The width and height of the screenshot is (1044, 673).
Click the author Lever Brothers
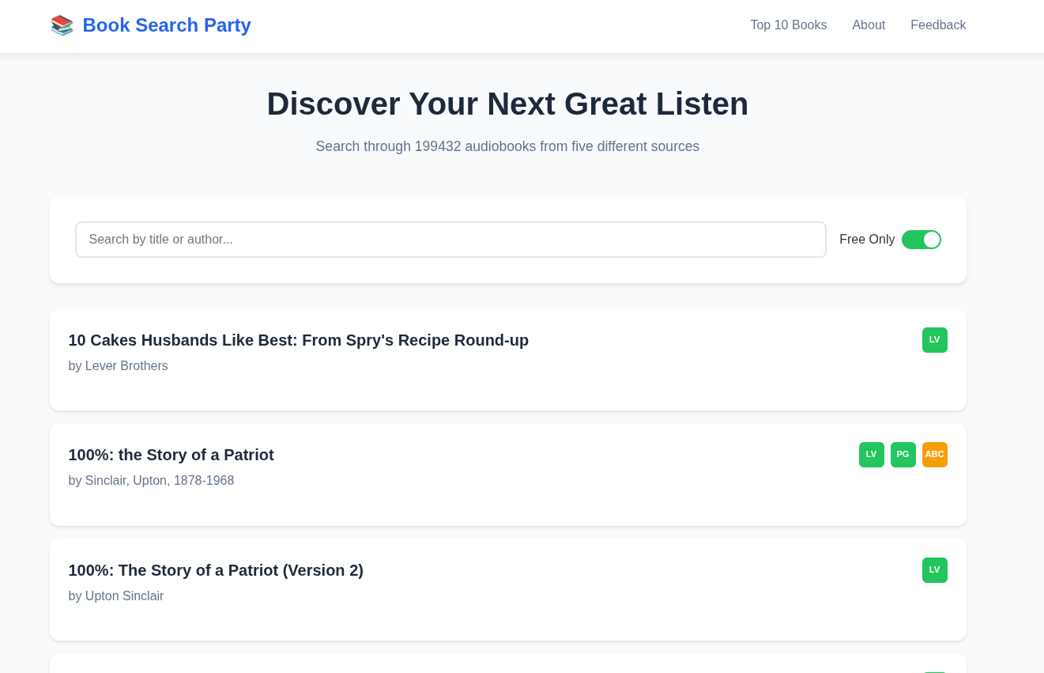point(126,365)
